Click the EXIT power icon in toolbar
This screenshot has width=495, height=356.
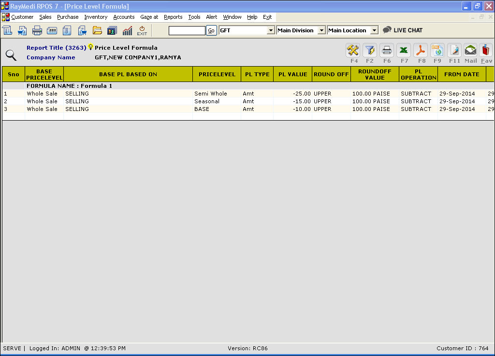click(x=142, y=30)
